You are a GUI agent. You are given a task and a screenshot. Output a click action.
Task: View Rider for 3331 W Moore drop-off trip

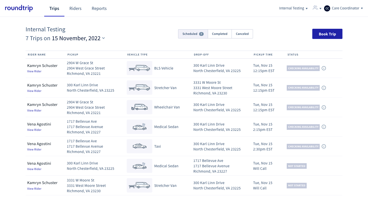[34, 91]
